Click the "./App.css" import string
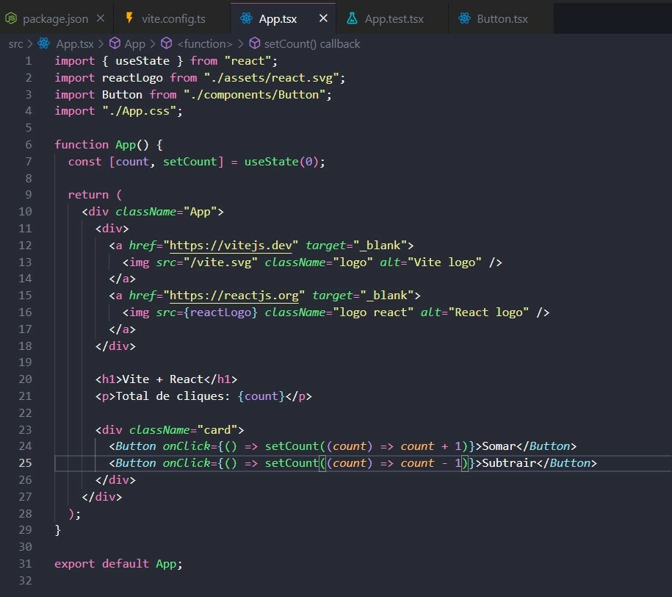Image resolution: width=672 pixels, height=597 pixels. click(140, 111)
